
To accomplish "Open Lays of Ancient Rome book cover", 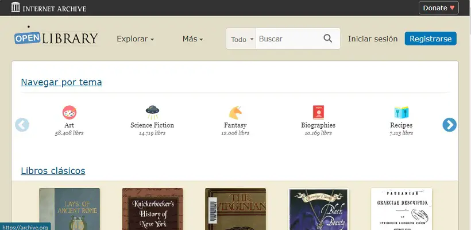I will tap(70, 209).
